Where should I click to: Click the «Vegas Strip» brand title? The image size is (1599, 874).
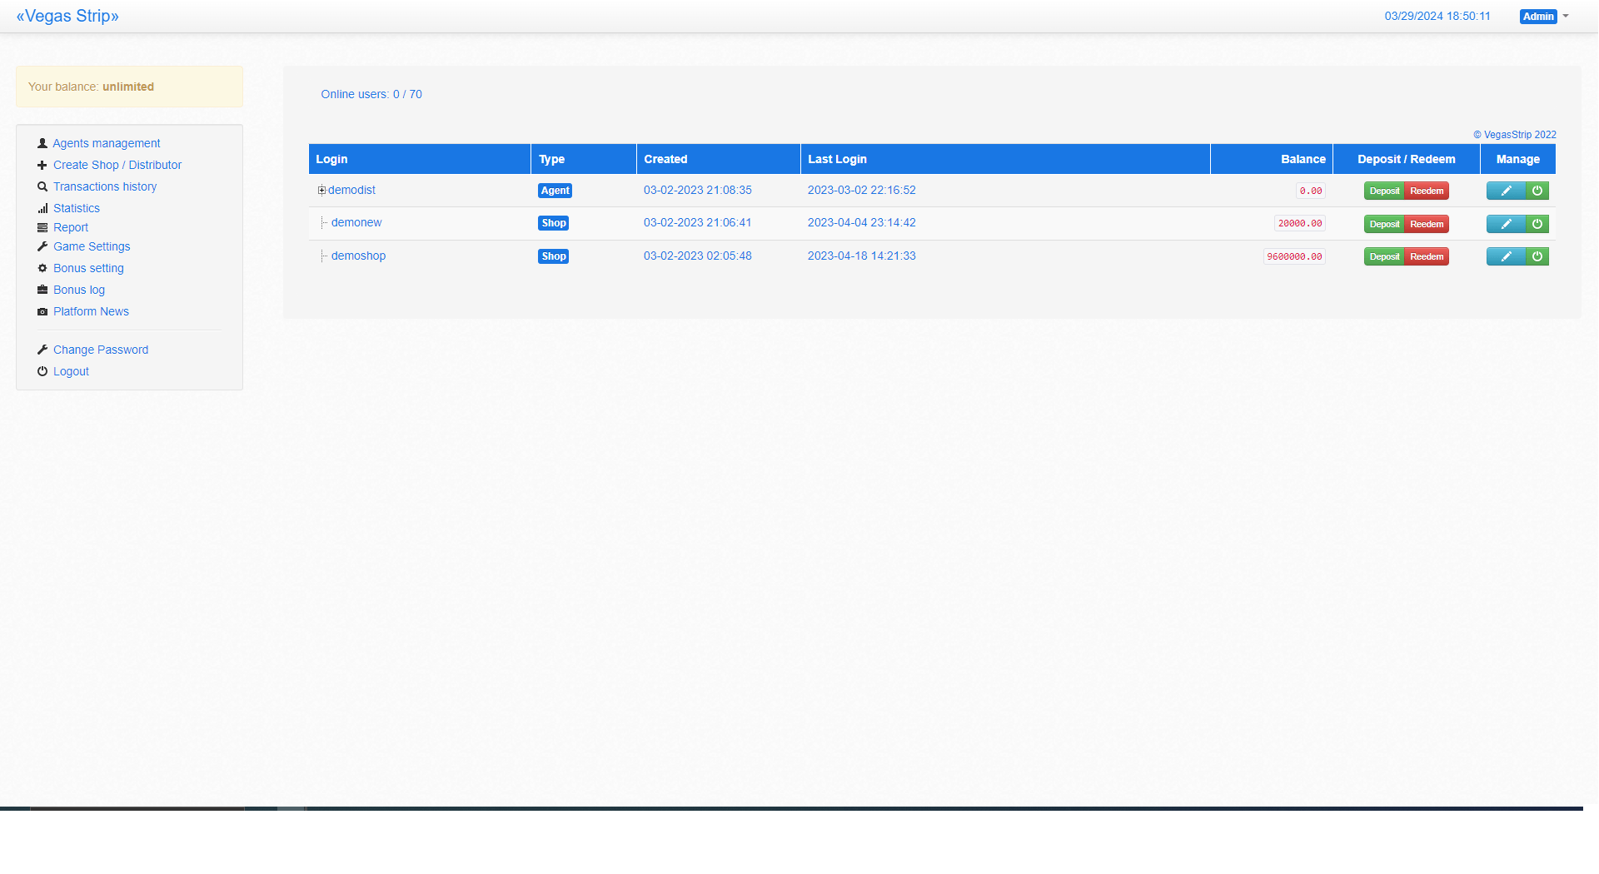point(67,16)
